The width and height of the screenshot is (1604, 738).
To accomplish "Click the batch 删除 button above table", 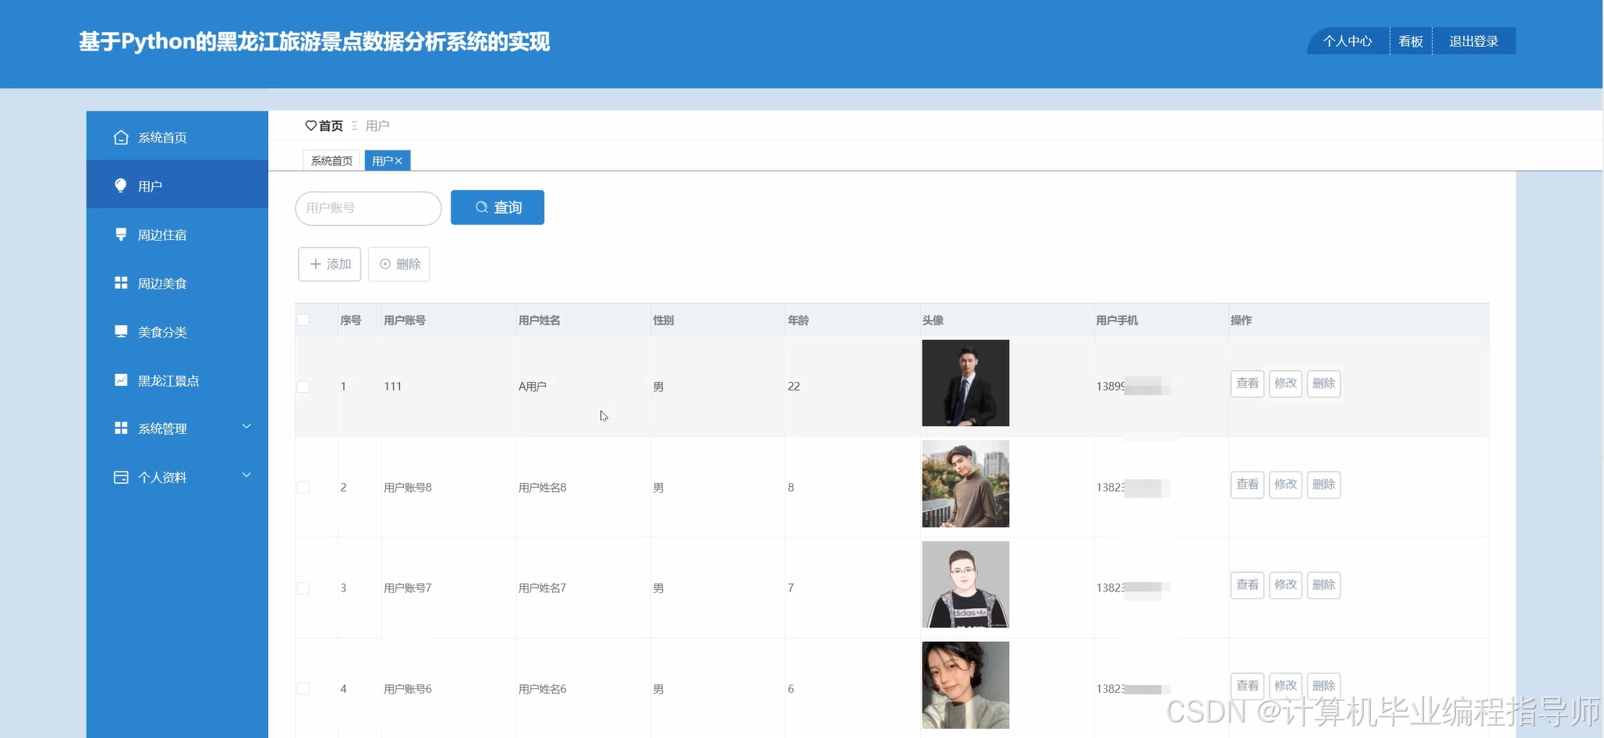I will coord(399,264).
